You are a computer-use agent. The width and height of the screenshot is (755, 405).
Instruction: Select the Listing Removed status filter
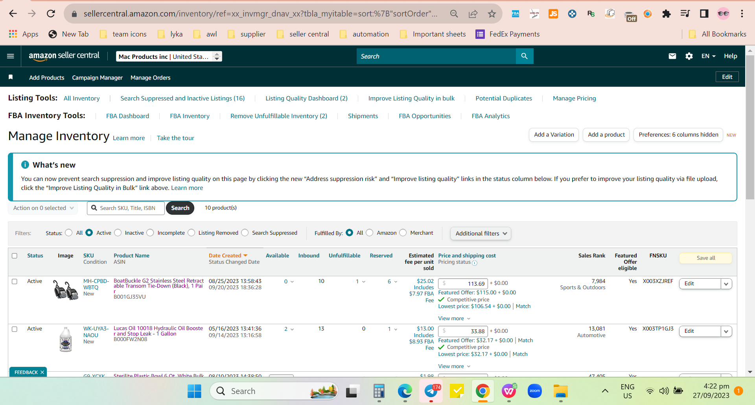click(192, 233)
